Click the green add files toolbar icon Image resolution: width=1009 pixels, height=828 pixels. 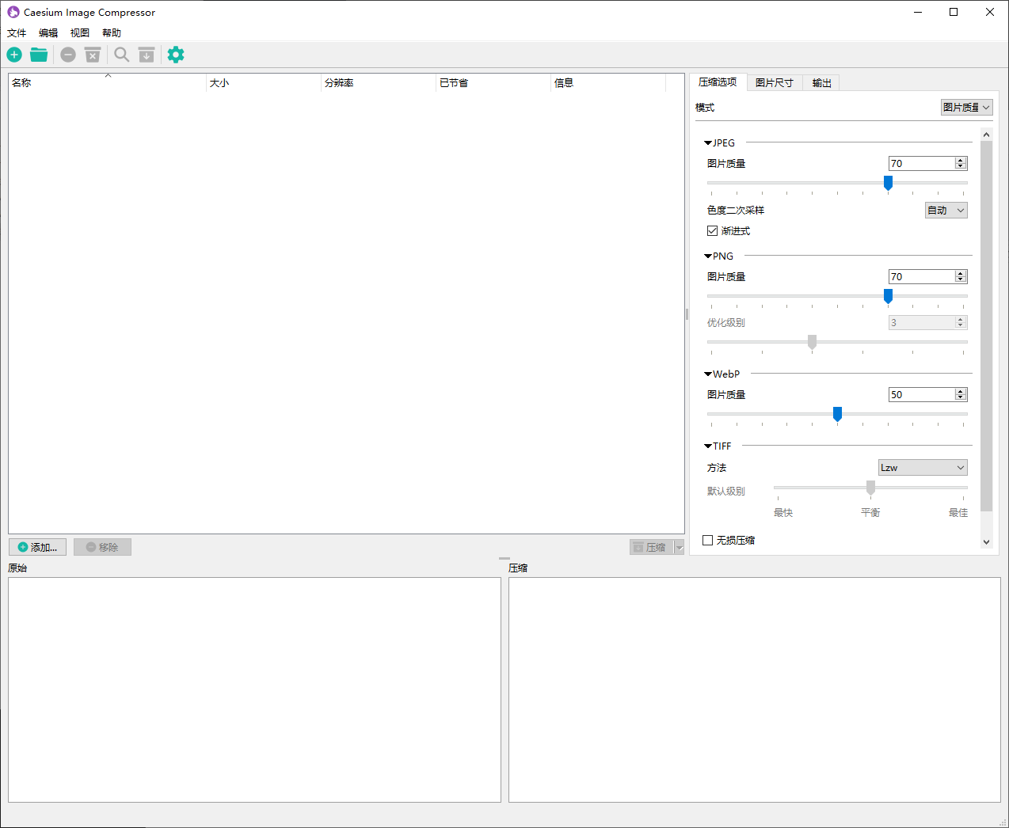[x=14, y=55]
